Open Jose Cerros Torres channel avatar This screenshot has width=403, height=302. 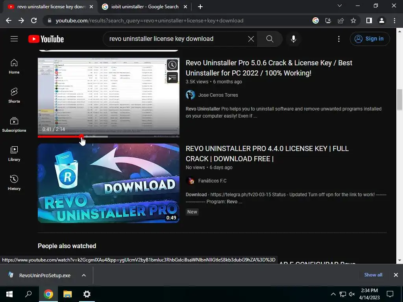tap(190, 95)
